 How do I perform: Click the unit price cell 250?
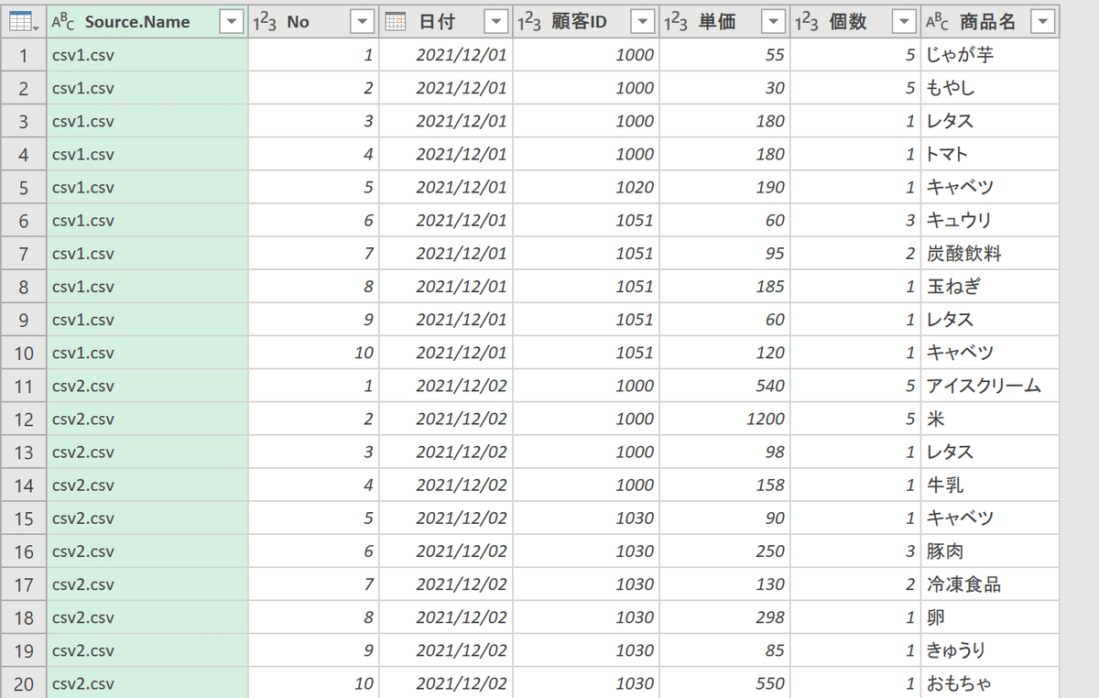724,551
